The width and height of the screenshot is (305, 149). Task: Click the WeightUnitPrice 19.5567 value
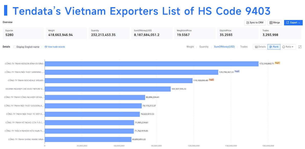(x=183, y=35)
